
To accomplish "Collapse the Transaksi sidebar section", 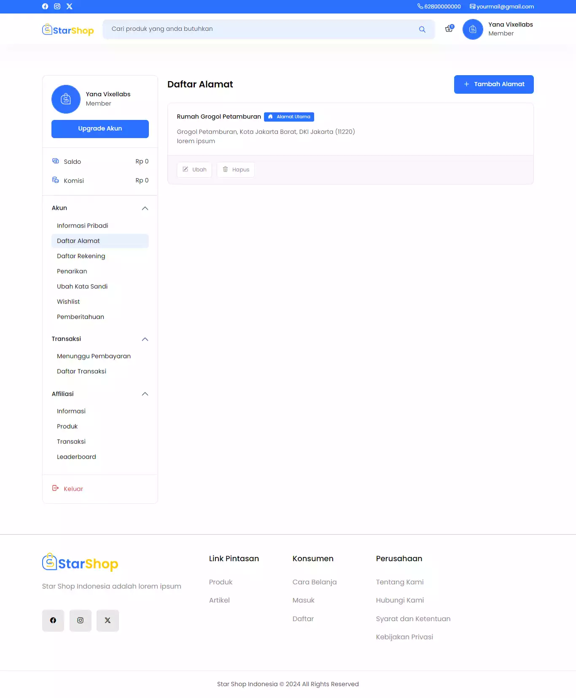I will click(145, 339).
